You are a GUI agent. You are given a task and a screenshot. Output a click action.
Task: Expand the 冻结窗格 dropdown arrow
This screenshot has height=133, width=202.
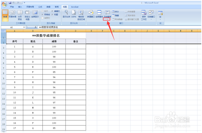coord(107,19)
